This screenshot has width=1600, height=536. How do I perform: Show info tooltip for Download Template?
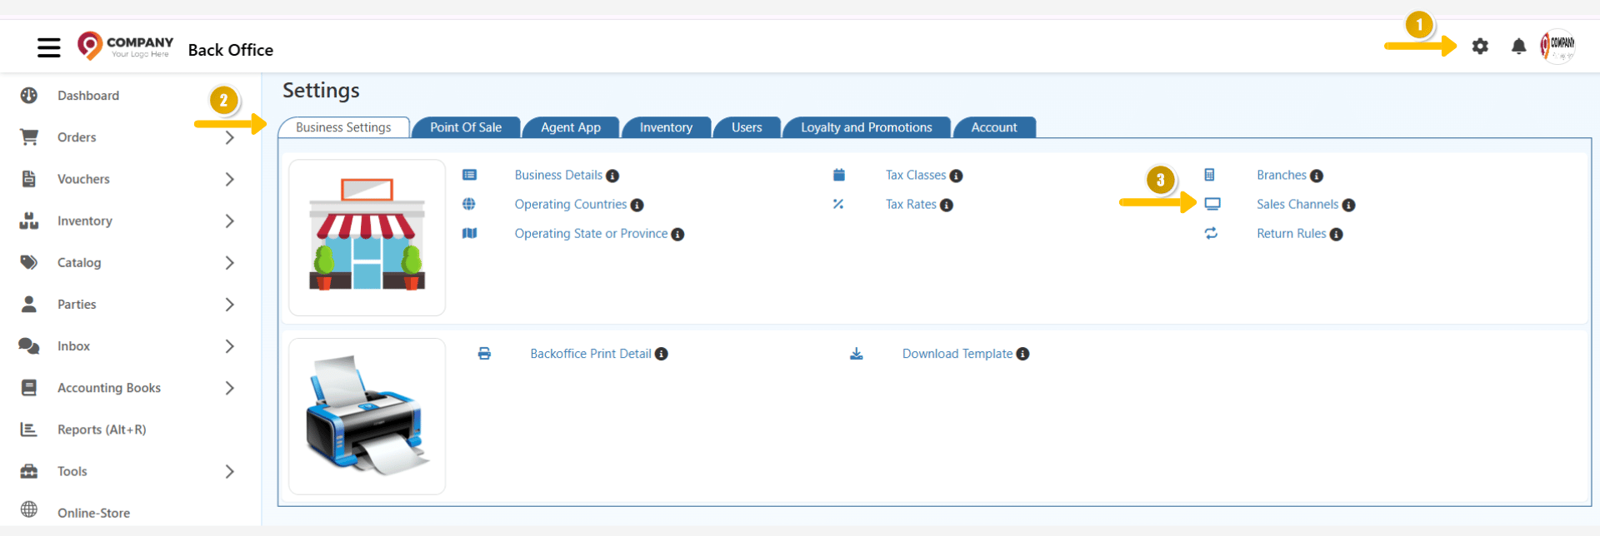coord(1023,354)
